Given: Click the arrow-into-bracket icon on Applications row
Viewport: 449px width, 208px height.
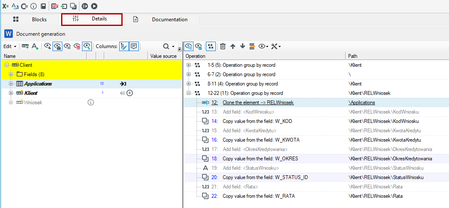Looking at the screenshot, I should pos(123,84).
